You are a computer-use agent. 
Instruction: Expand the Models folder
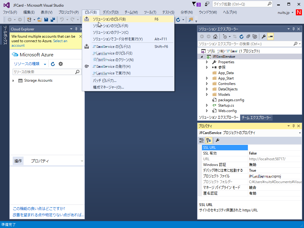click(x=207, y=95)
